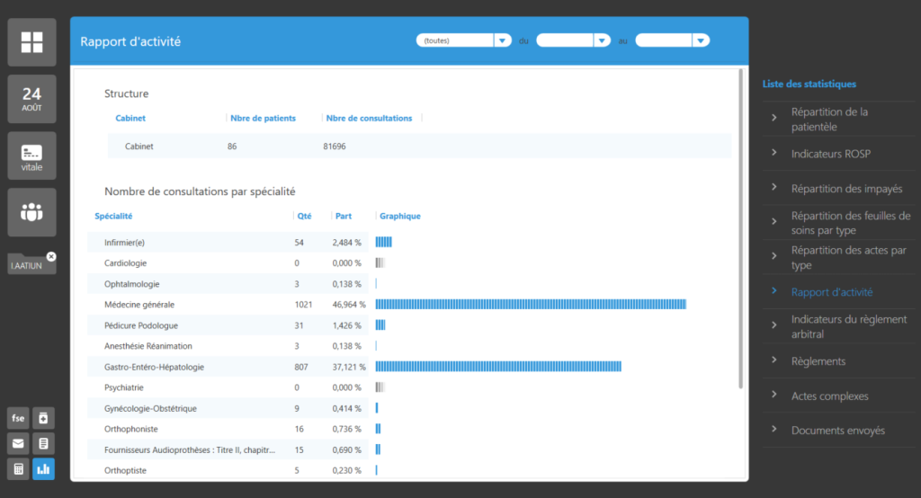Open the (toutes) filter dropdown

pyautogui.click(x=463, y=40)
